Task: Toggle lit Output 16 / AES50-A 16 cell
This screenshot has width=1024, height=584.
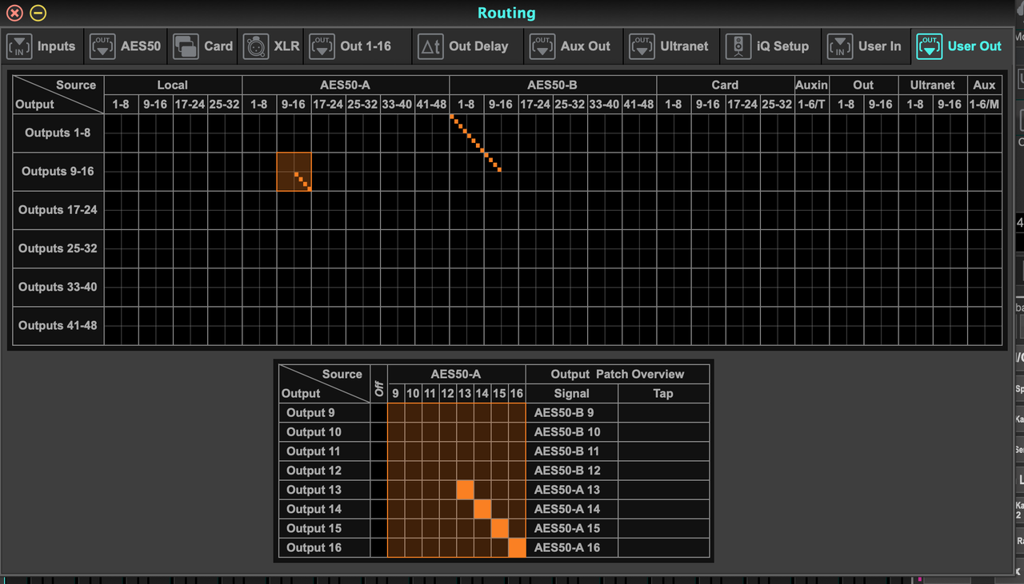Action: pos(517,547)
